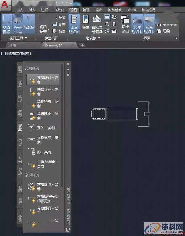
Task: Toggle the View Cube button
Action: pos(18,24)
